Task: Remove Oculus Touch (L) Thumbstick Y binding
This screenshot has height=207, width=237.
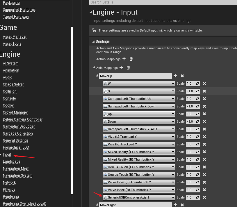Action: point(204,167)
